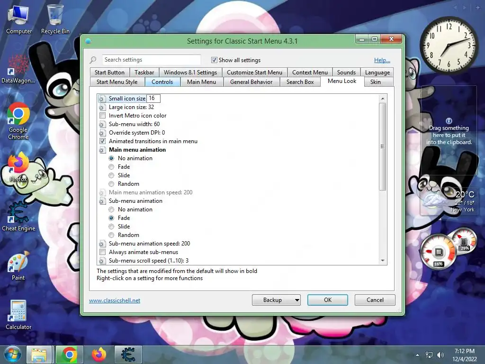Click the Small icon size value field
This screenshot has height=364, width=485.
pyautogui.click(x=153, y=99)
